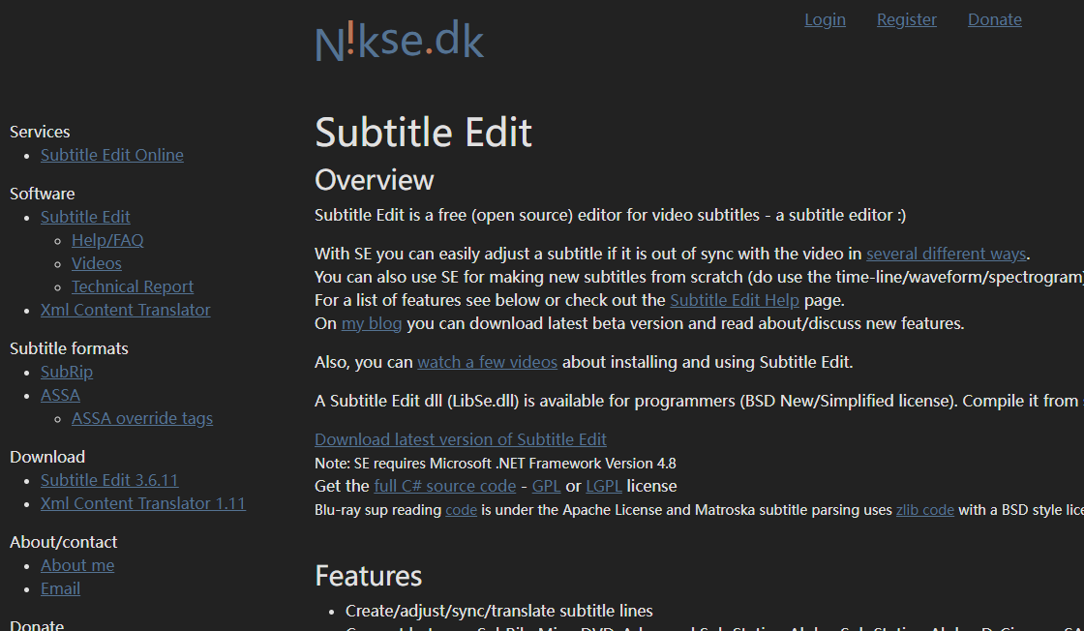The width and height of the screenshot is (1084, 631).
Task: Open the full C# source code link
Action: (x=444, y=486)
